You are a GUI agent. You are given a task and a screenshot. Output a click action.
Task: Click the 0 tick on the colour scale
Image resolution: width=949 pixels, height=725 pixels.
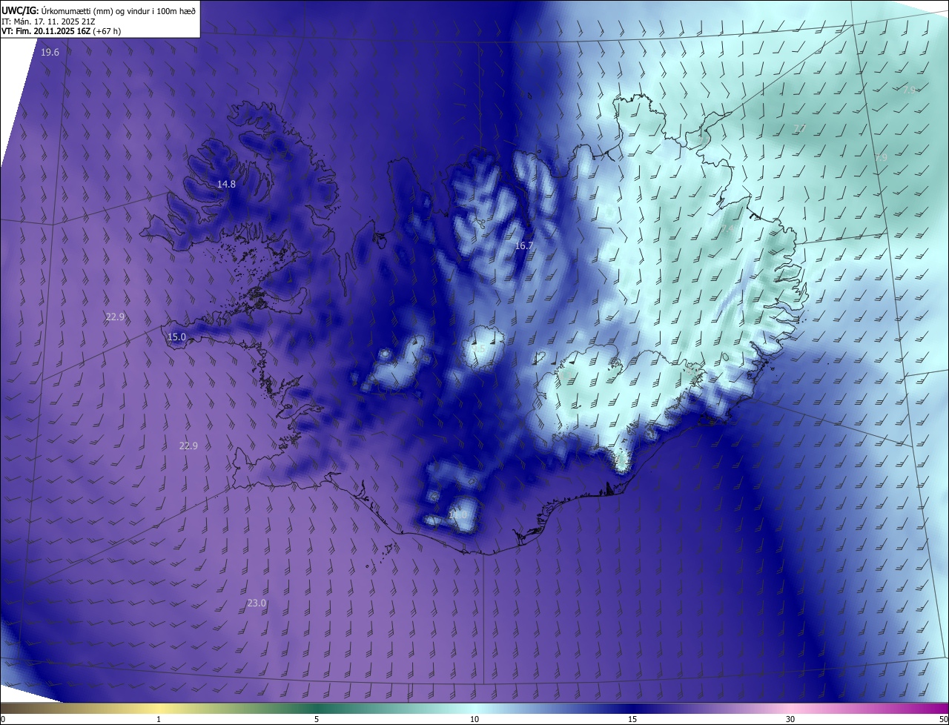(3, 719)
